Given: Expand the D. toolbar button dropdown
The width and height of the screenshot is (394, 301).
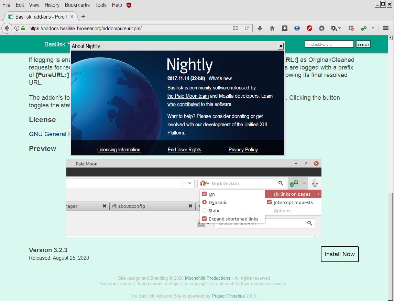Looking at the screenshot, I should [340, 29].
